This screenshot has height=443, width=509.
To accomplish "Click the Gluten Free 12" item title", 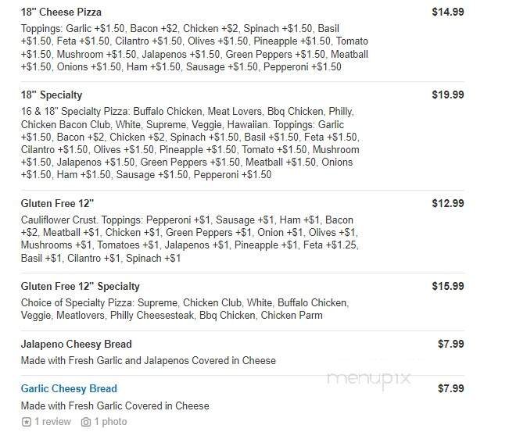I will click(57, 203).
